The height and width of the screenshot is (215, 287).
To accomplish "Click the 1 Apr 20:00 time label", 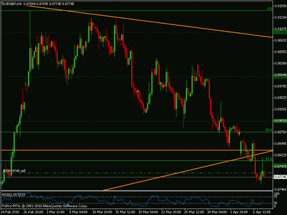I will point(239,212).
